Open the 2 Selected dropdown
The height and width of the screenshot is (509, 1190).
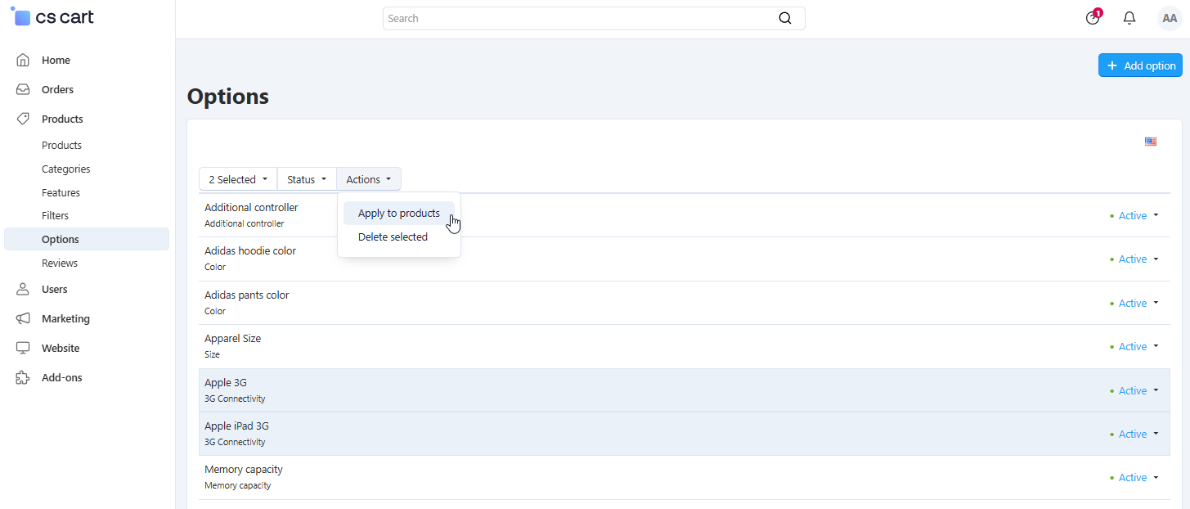238,179
